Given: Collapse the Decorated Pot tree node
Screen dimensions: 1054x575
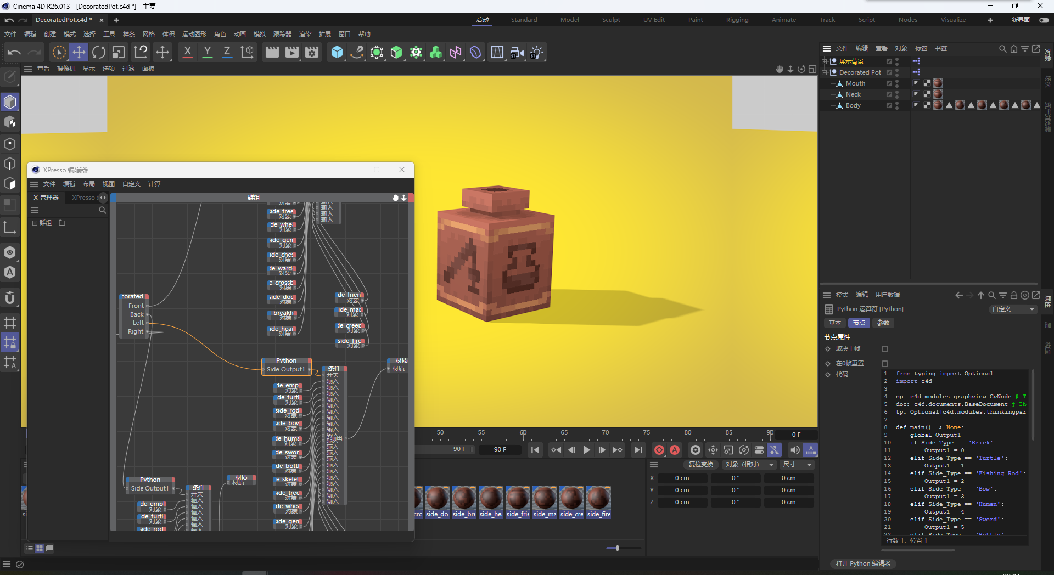Looking at the screenshot, I should pos(825,72).
